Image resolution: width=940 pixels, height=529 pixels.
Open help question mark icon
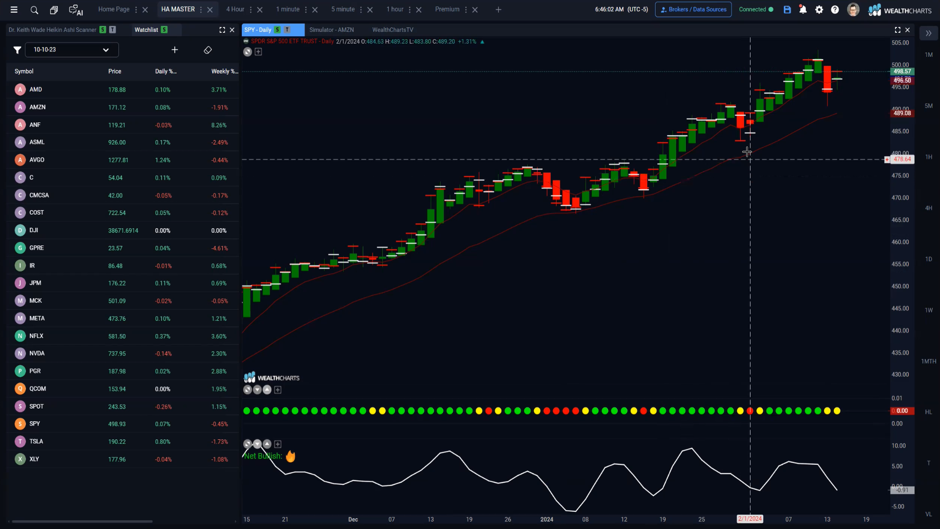[835, 10]
